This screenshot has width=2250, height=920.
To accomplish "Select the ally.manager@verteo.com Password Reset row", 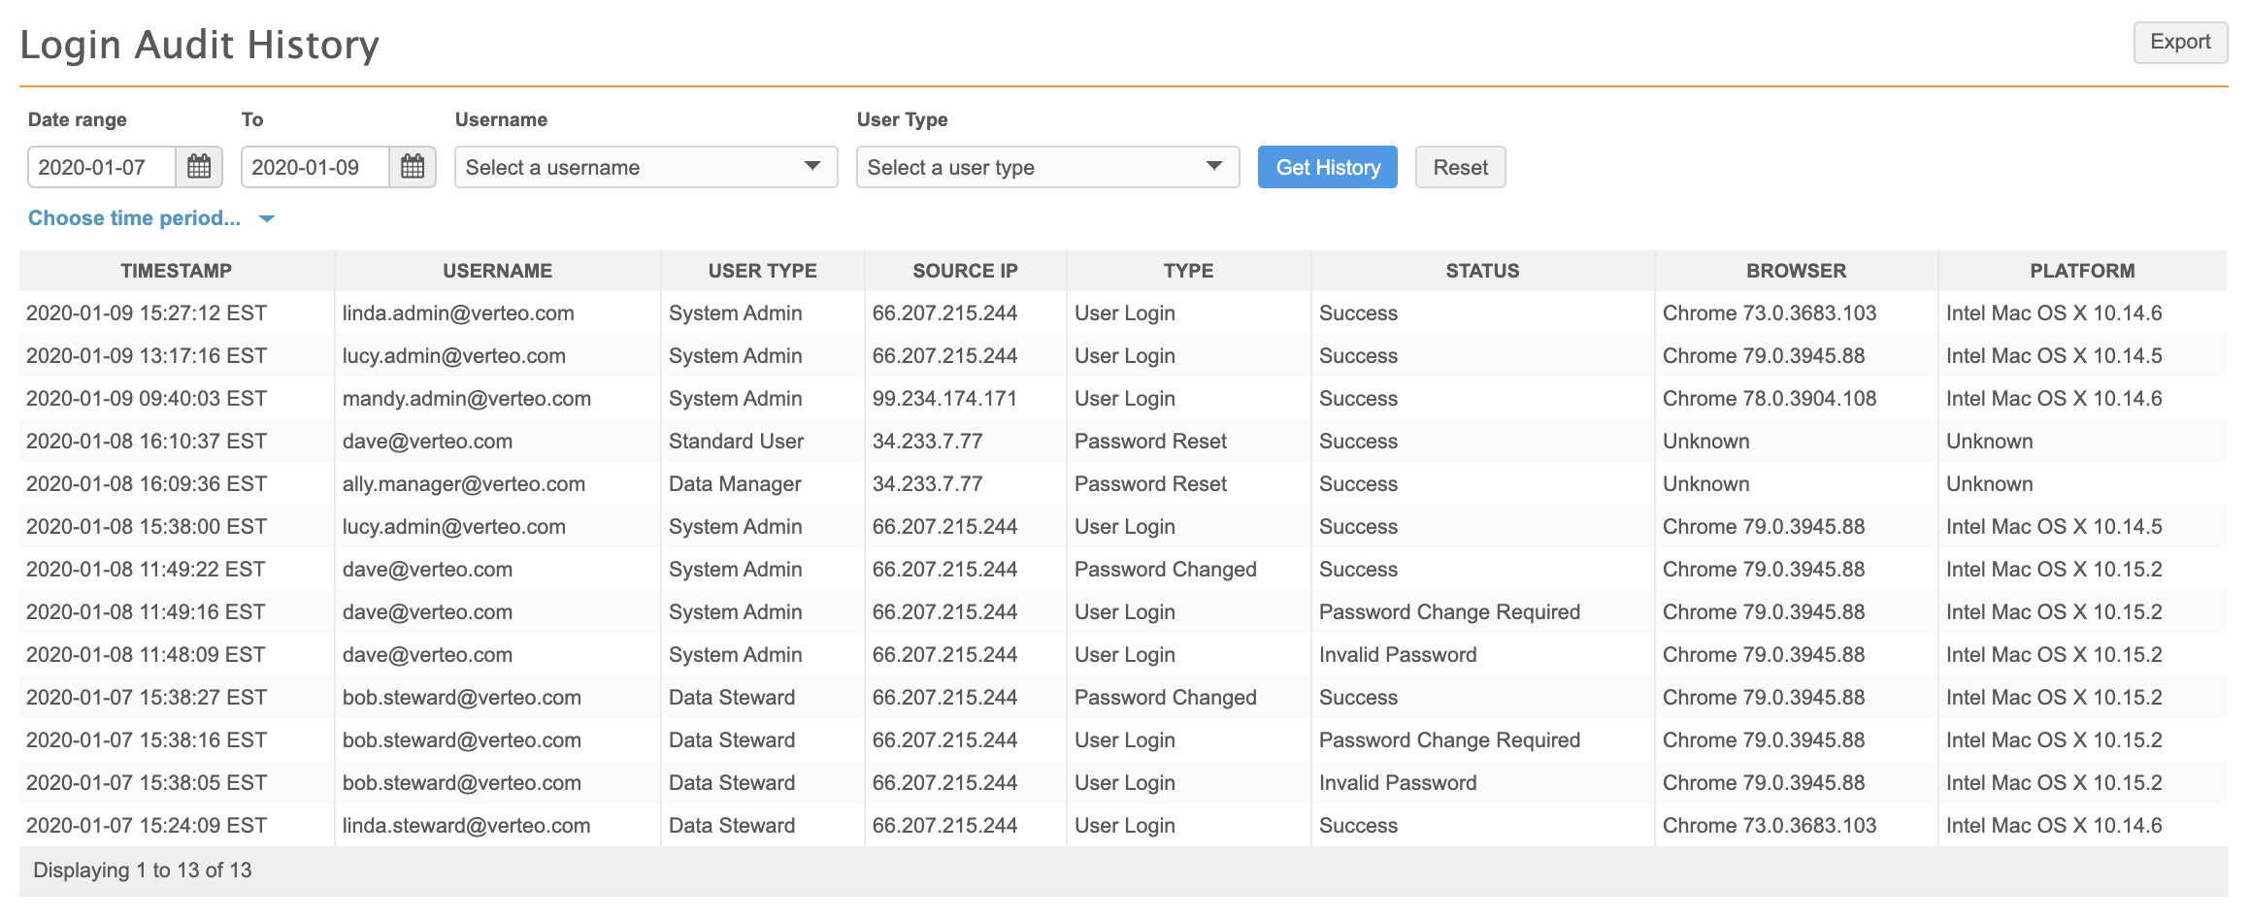I will point(463,484).
